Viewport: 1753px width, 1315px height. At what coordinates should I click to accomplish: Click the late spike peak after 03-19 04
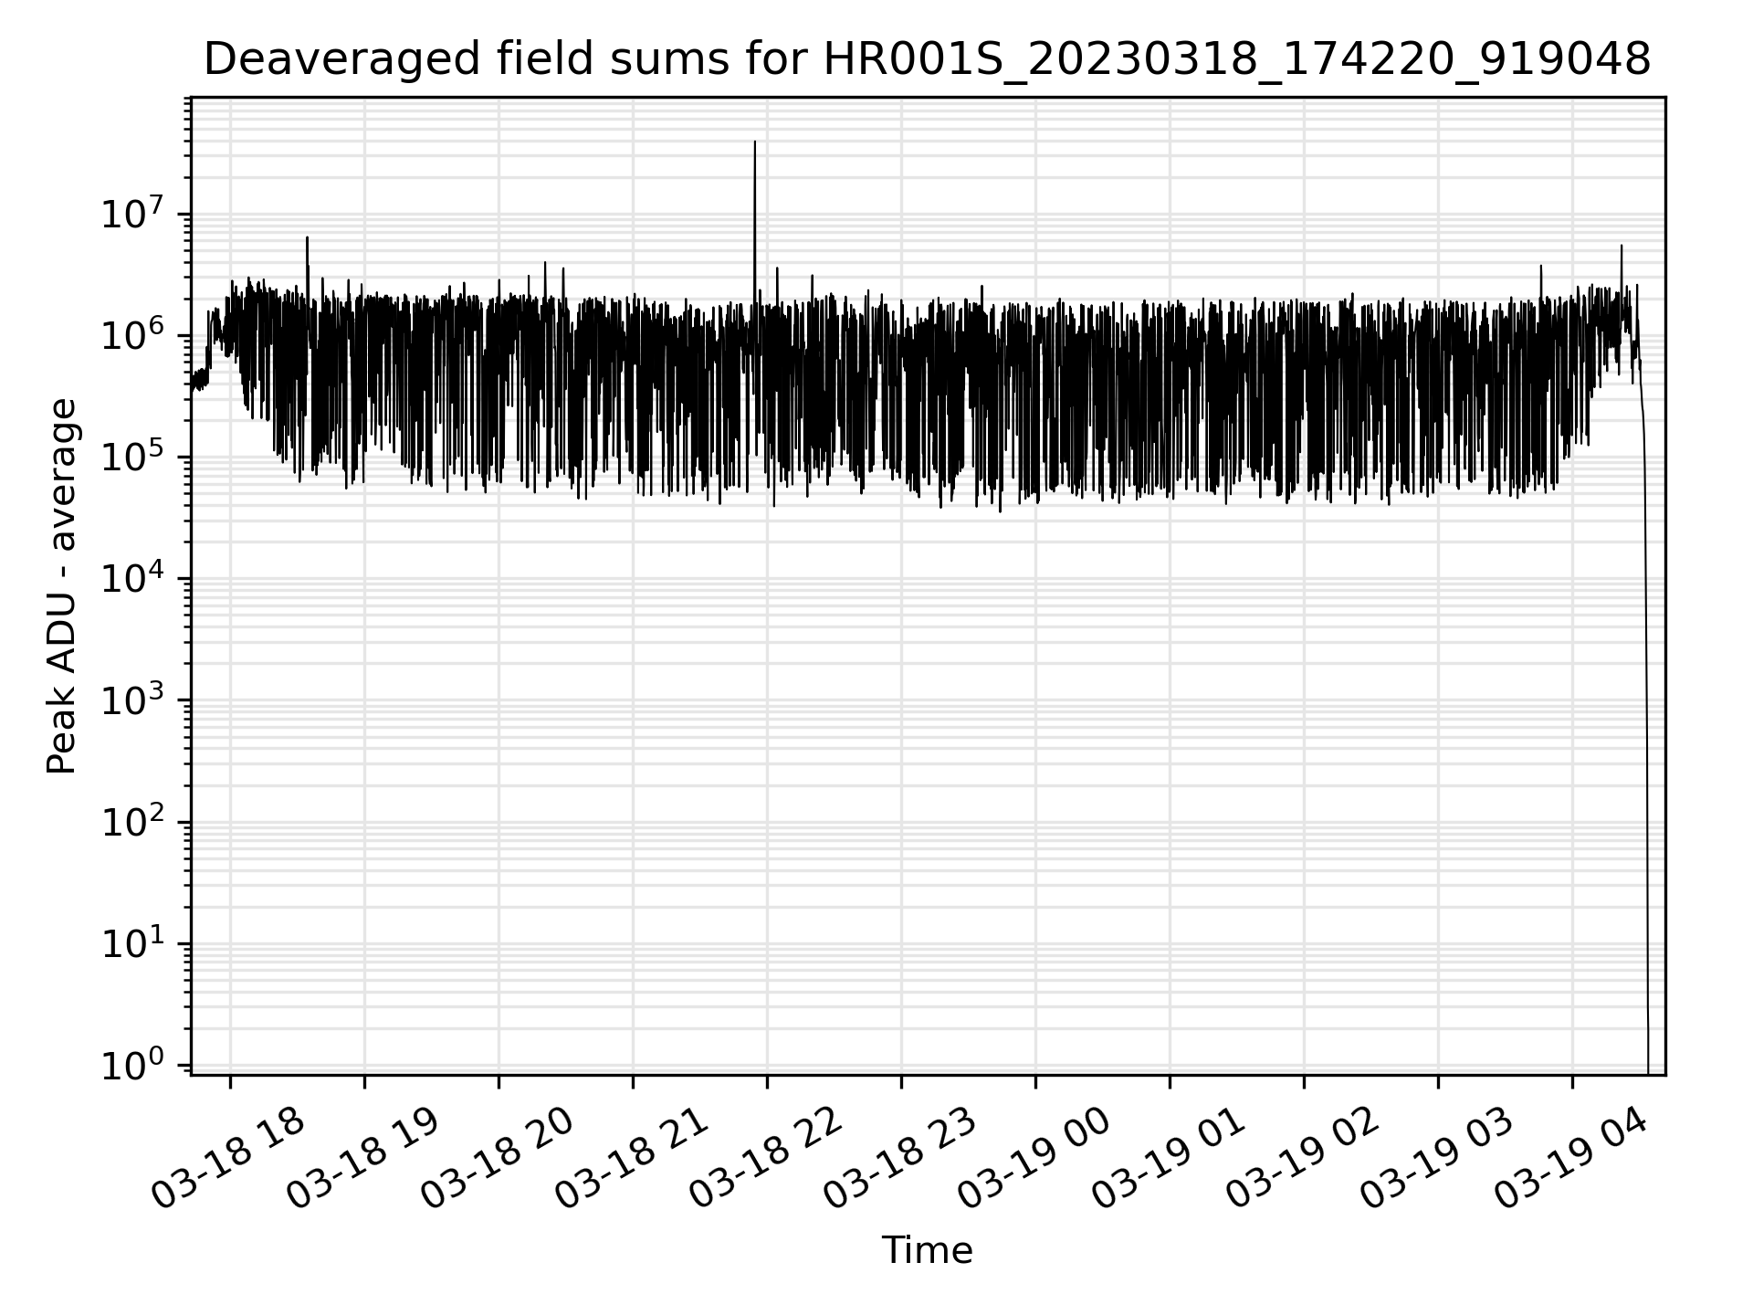coord(1622,246)
